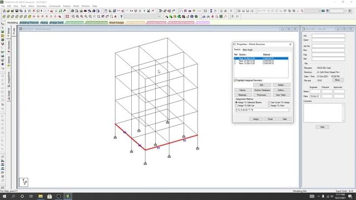
Task: Select Assign To Selected Beams radio
Action: (236, 102)
